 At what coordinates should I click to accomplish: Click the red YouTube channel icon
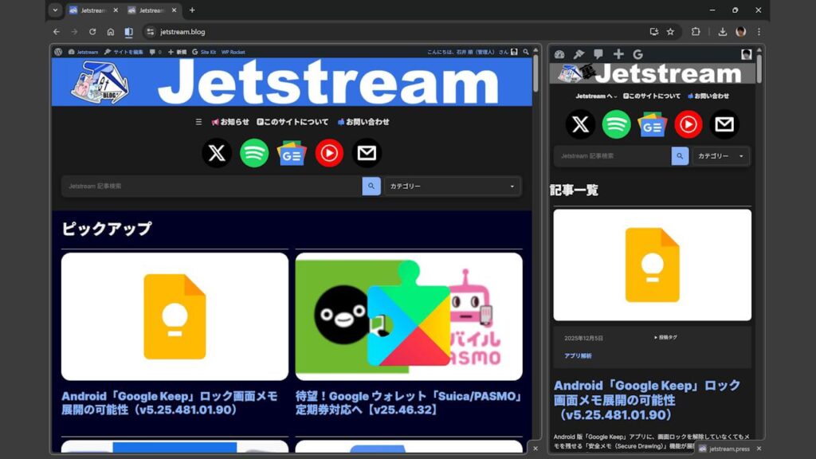329,152
